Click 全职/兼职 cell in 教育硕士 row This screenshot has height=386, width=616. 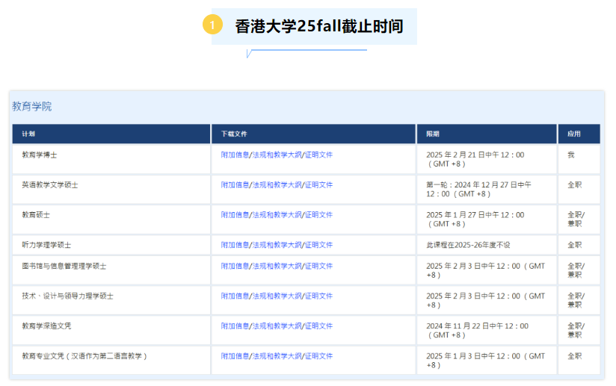[x=576, y=219]
